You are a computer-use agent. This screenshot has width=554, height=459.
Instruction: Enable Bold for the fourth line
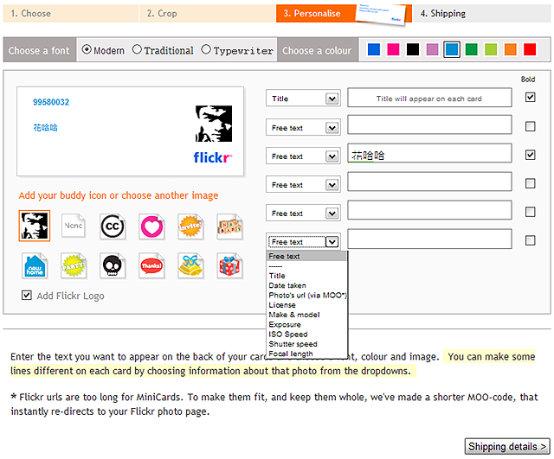point(530,183)
